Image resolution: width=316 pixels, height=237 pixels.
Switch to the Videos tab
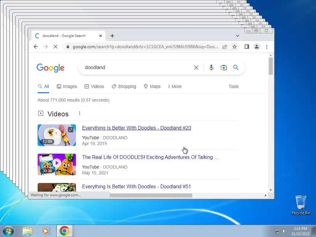pos(94,86)
